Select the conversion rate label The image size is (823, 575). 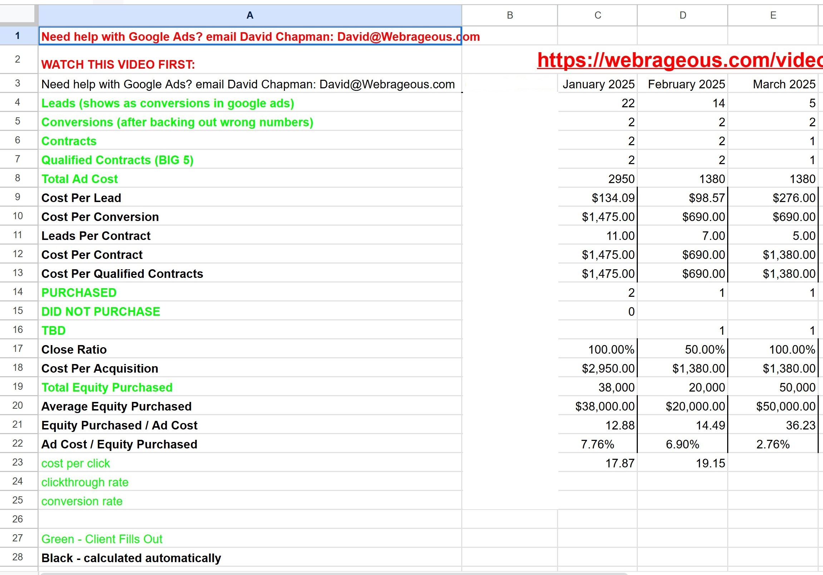pos(82,501)
